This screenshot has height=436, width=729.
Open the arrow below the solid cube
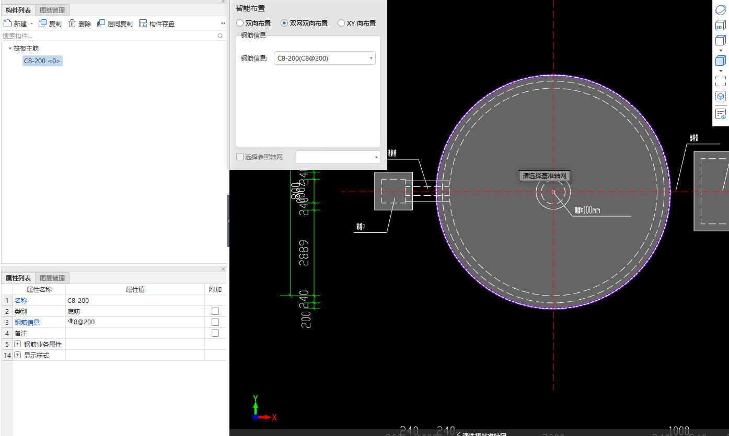pyautogui.click(x=721, y=71)
